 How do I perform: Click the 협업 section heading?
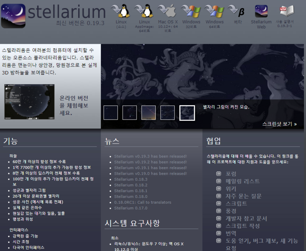tap(213, 141)
